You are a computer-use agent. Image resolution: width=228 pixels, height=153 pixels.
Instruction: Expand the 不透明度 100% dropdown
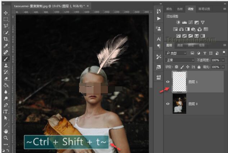(x=222, y=60)
